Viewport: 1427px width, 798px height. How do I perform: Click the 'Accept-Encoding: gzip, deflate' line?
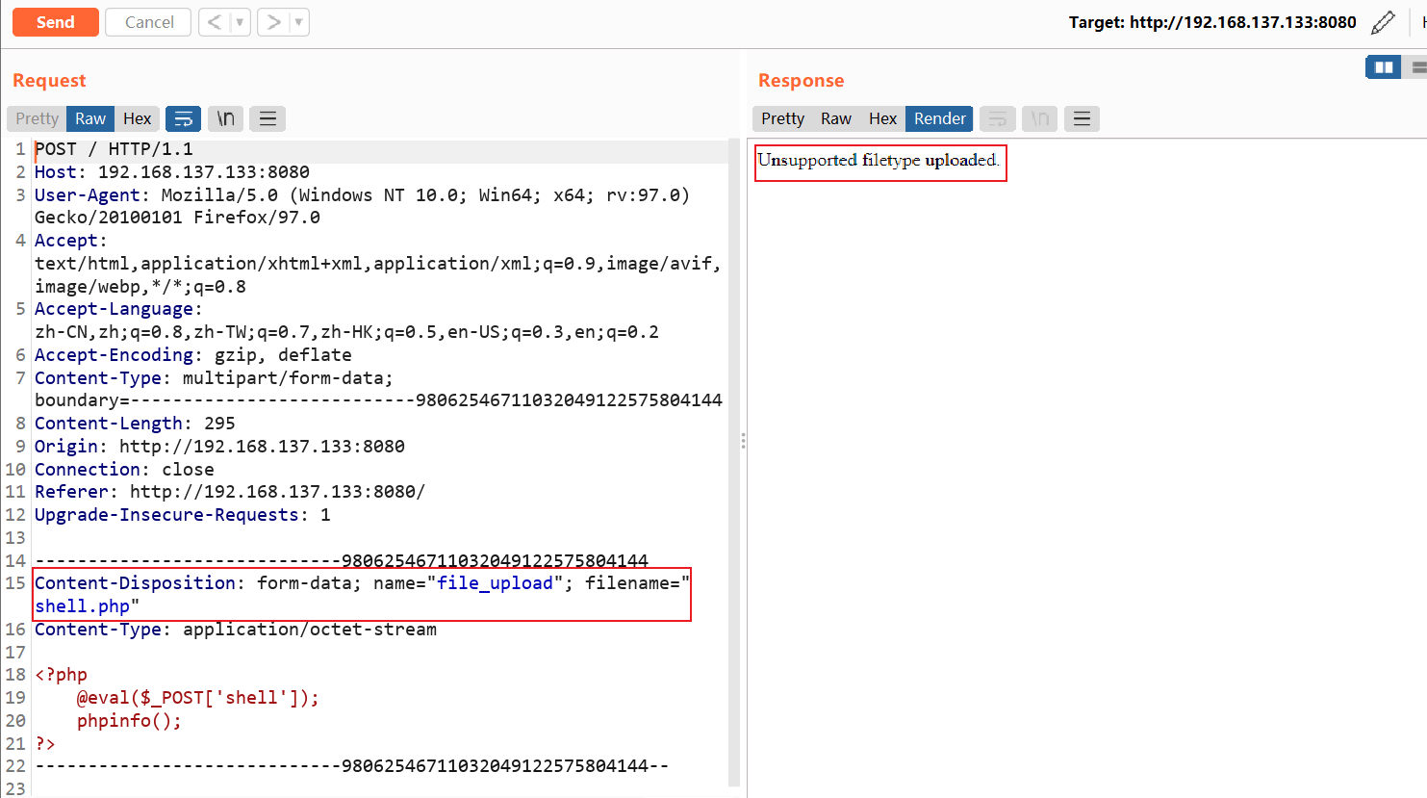pyautogui.click(x=193, y=355)
